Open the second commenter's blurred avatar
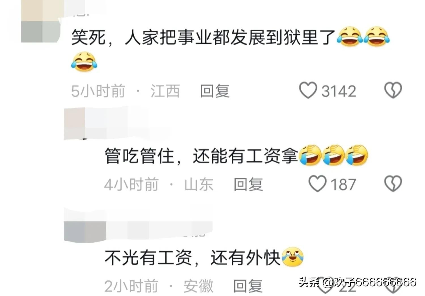 coord(74,123)
